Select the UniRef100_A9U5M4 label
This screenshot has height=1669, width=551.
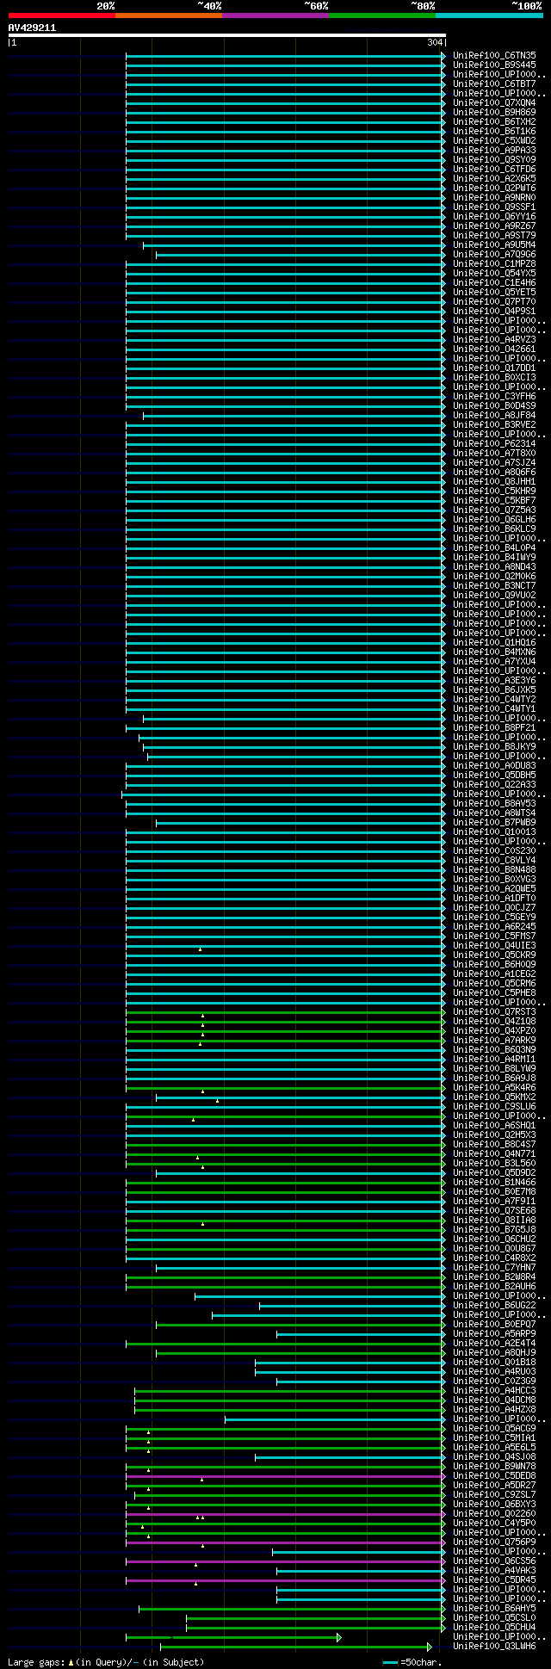pos(494,244)
